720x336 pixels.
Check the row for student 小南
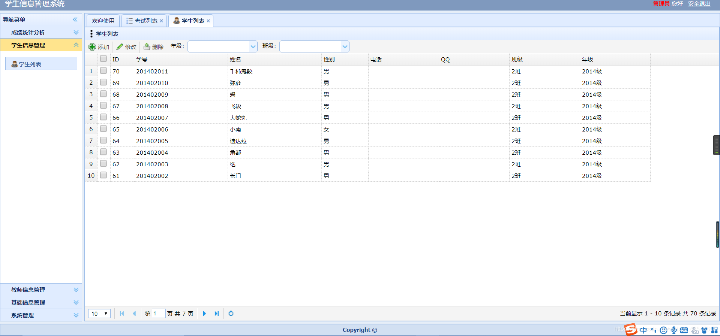click(103, 129)
